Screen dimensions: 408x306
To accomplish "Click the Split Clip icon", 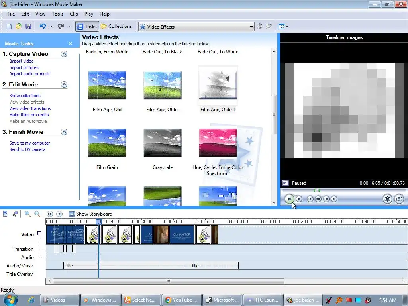I will [x=387, y=199].
